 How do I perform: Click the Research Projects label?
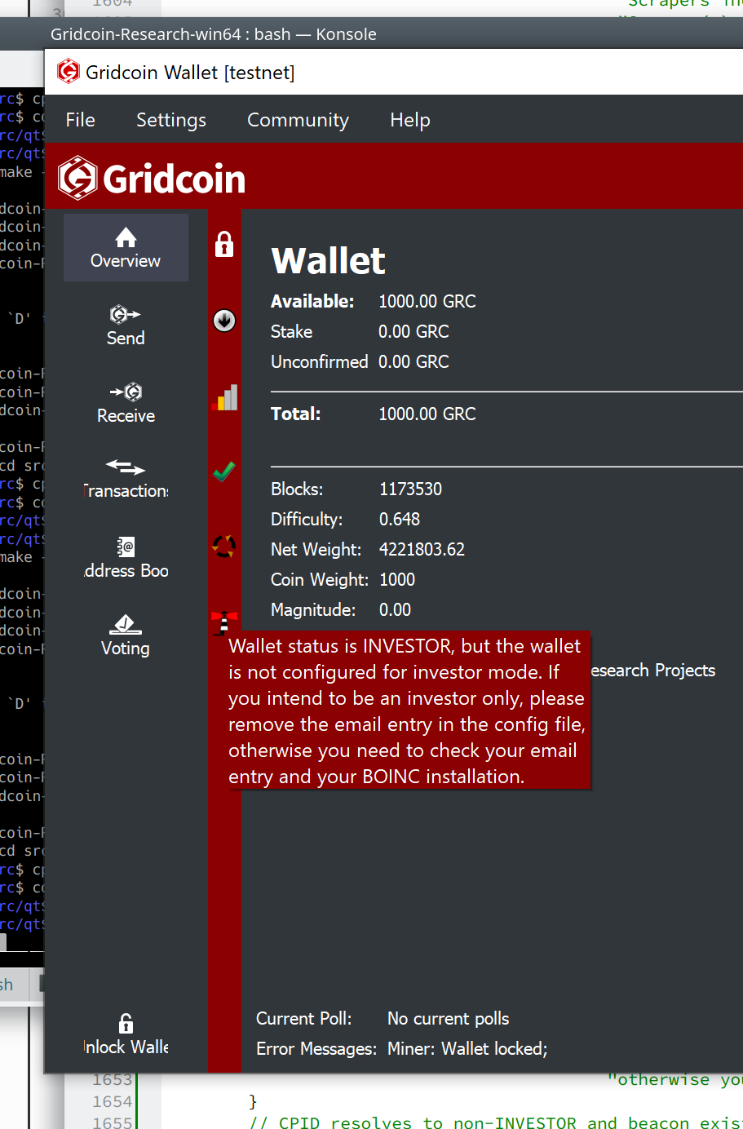click(653, 671)
